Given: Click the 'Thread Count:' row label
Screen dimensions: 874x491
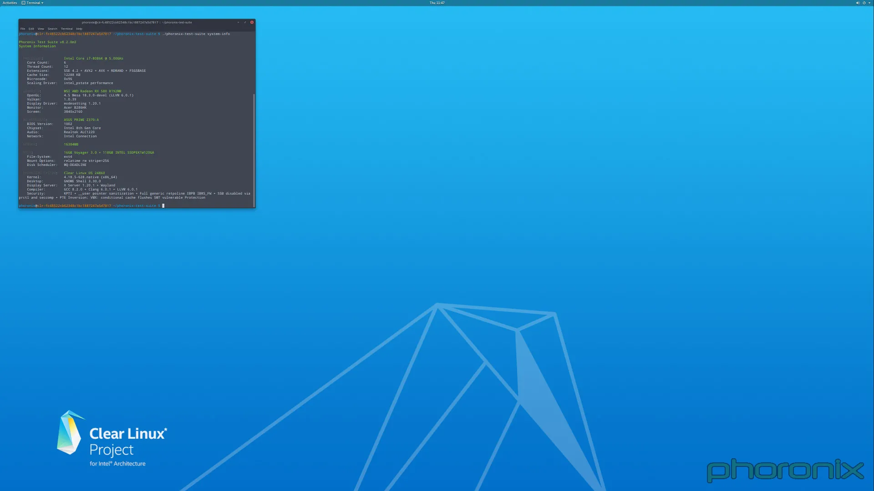Looking at the screenshot, I should pyautogui.click(x=40, y=66).
